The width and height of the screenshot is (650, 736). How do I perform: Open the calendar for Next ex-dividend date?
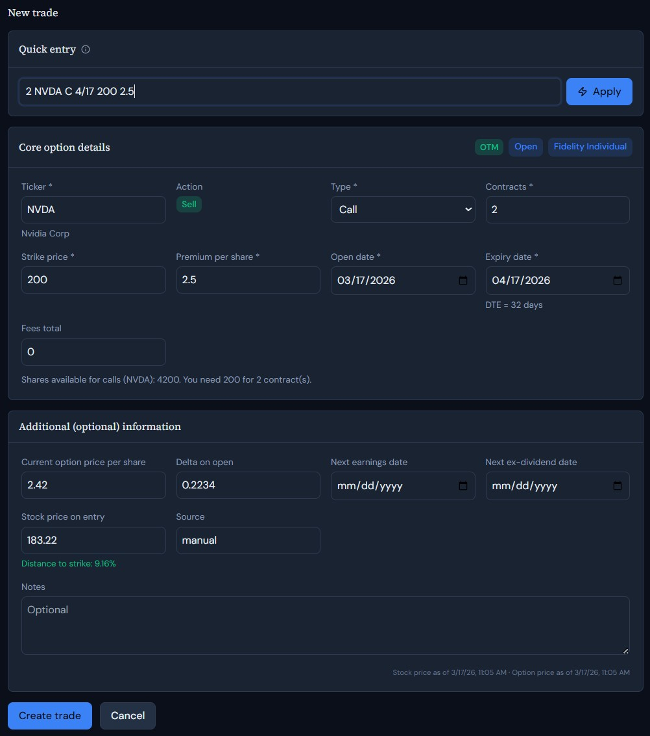pos(617,485)
